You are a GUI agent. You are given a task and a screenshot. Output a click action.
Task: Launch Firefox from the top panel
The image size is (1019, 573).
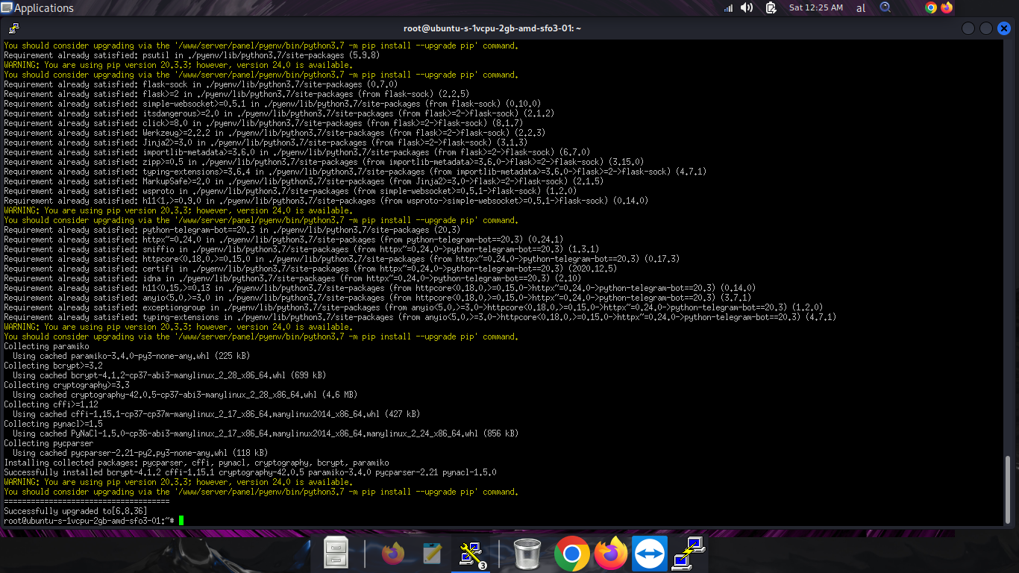tap(947, 7)
